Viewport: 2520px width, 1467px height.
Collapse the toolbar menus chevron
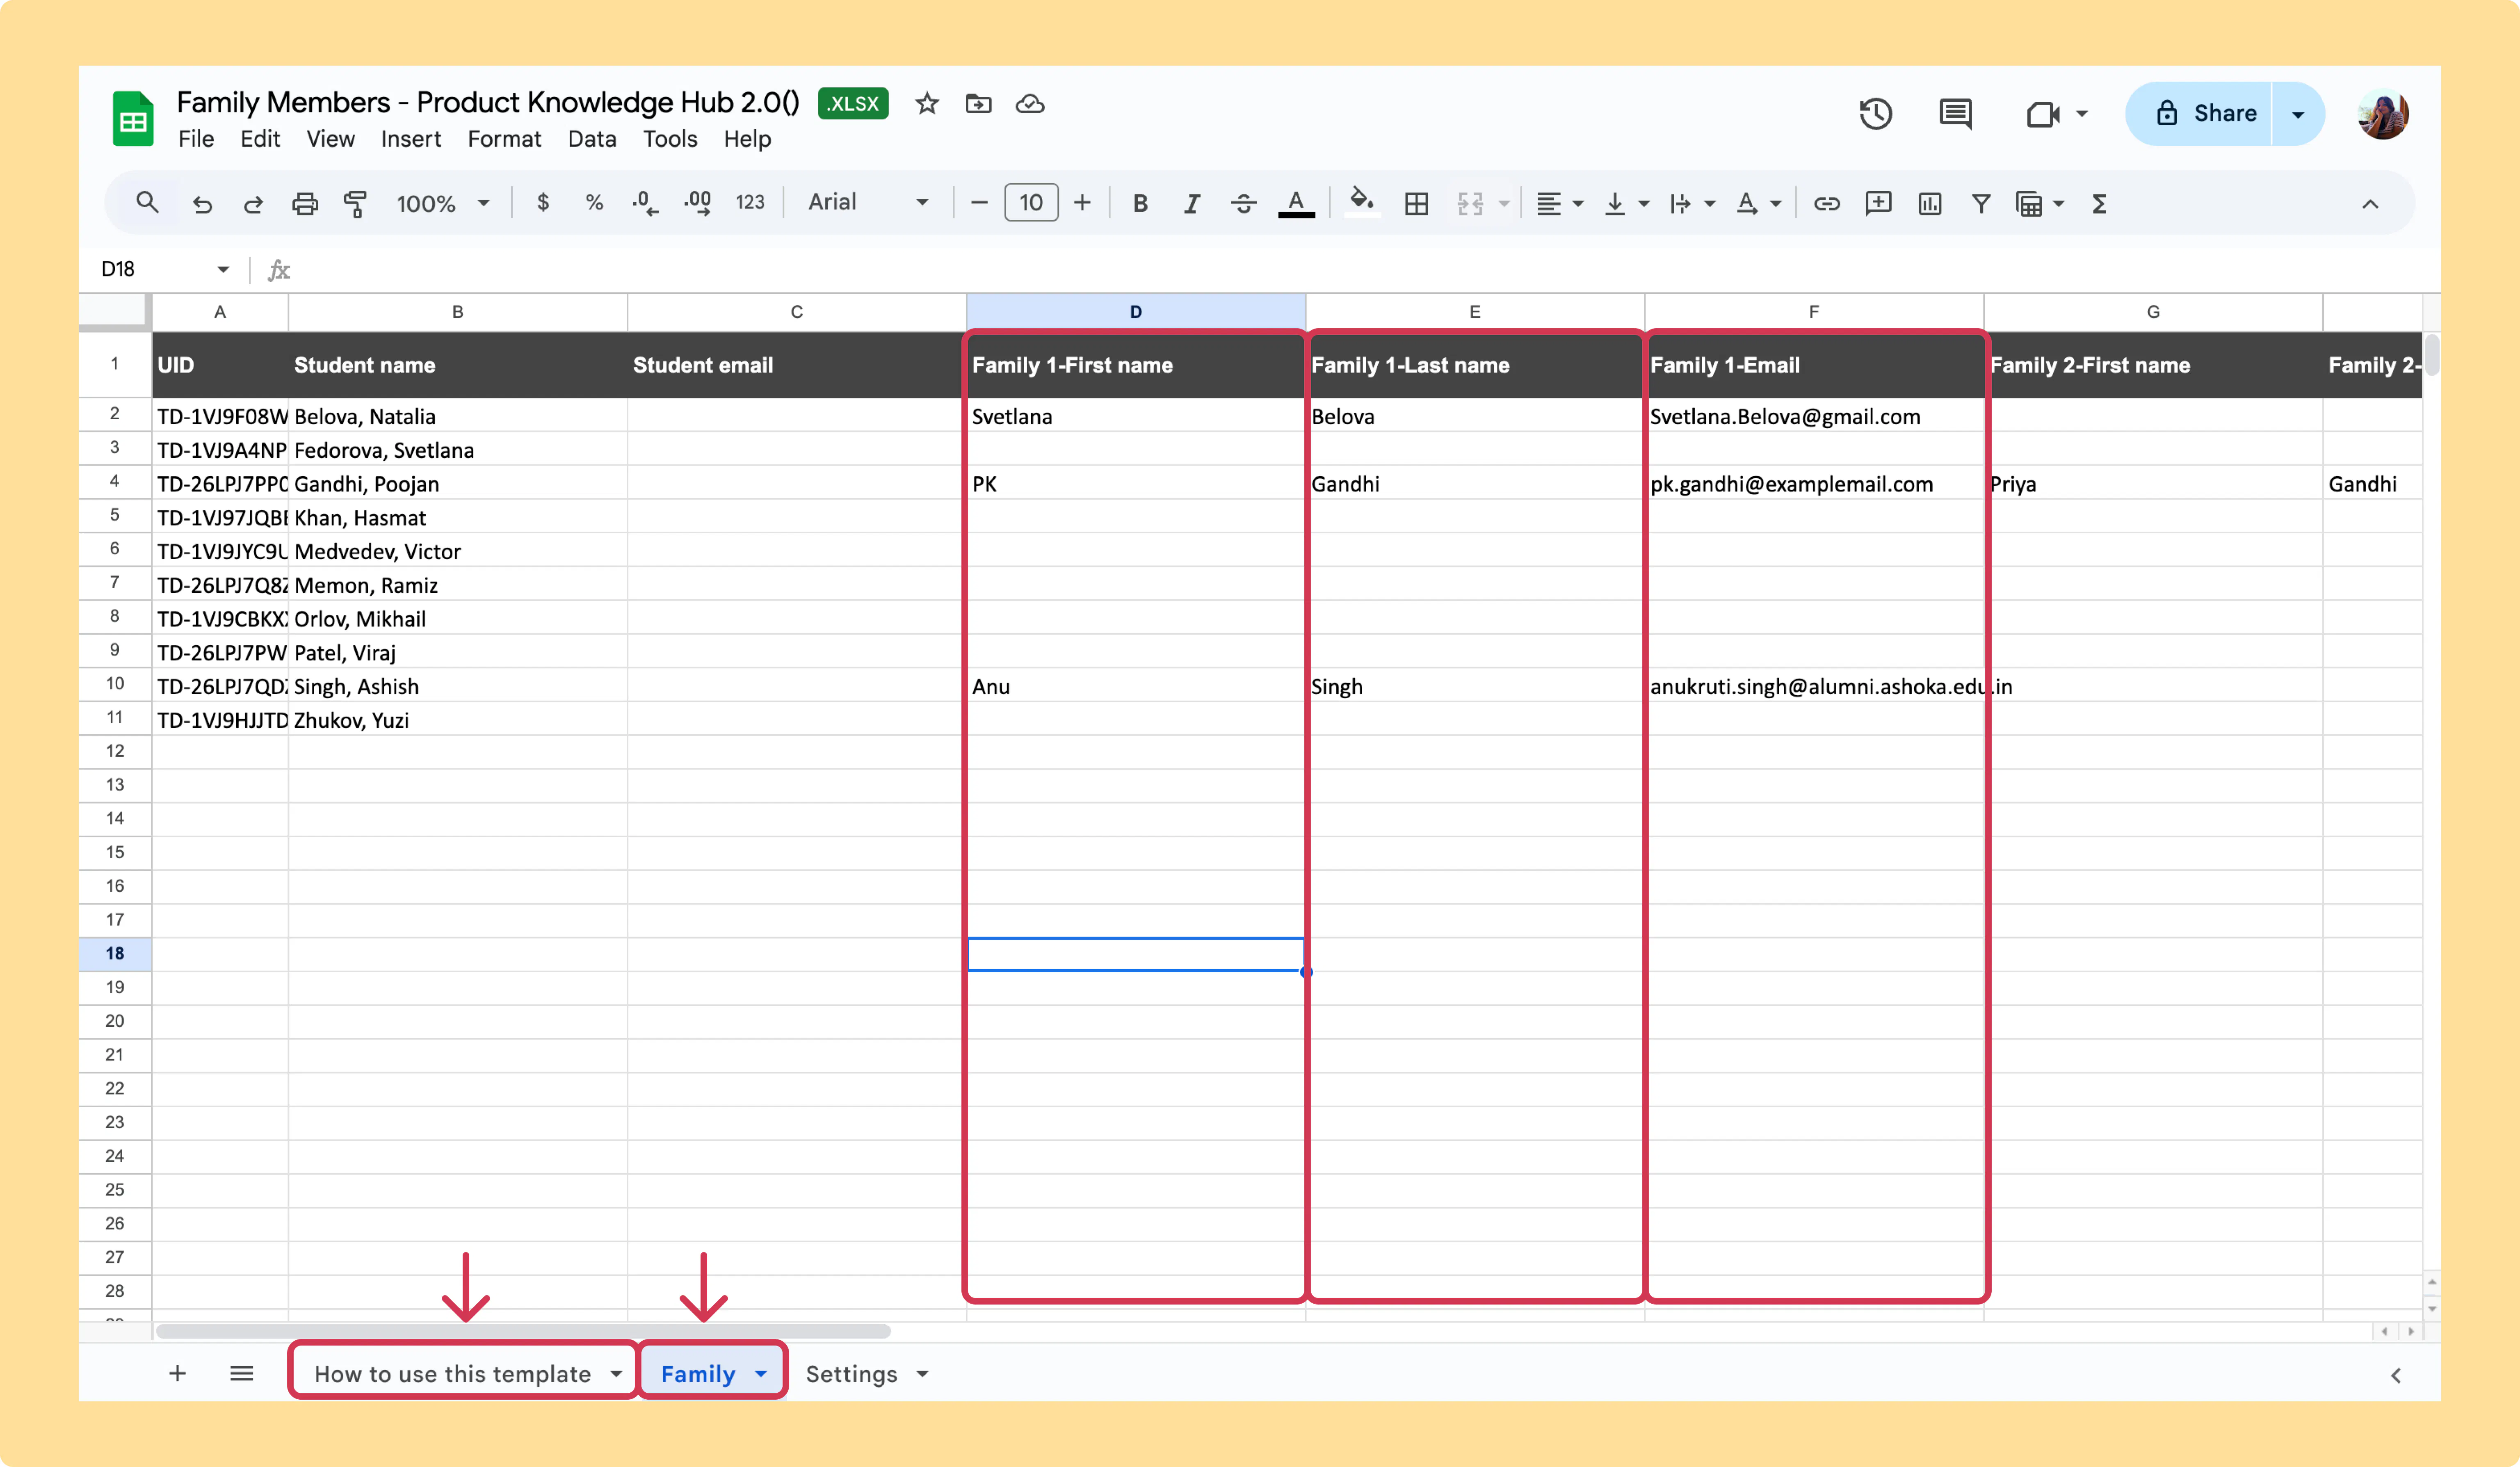pyautogui.click(x=2370, y=204)
